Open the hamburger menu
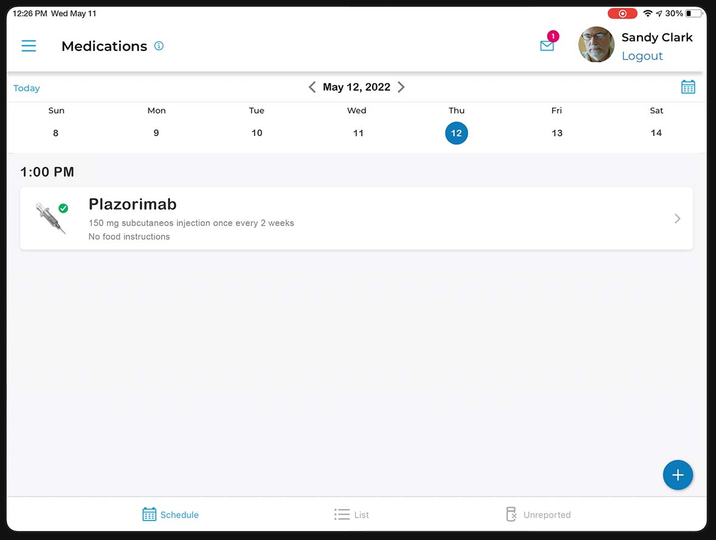716x540 pixels. [x=29, y=46]
